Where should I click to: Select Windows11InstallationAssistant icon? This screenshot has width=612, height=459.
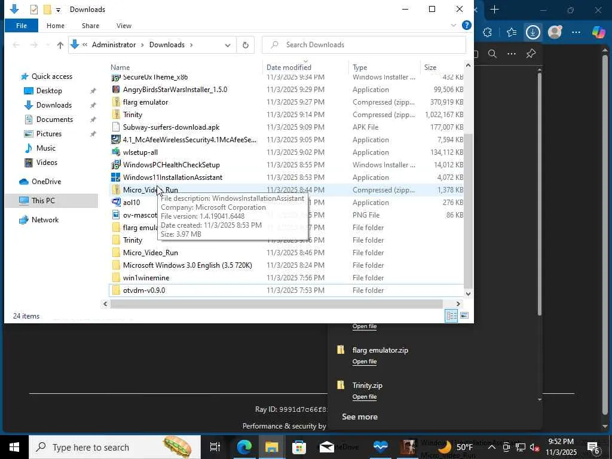pyautogui.click(x=116, y=177)
